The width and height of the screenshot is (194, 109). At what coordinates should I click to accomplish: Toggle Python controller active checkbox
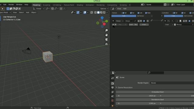pos(189,21)
